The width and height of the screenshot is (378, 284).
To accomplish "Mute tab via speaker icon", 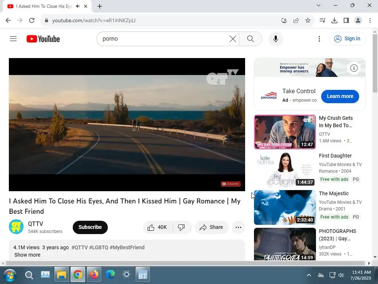I will pyautogui.click(x=78, y=6).
